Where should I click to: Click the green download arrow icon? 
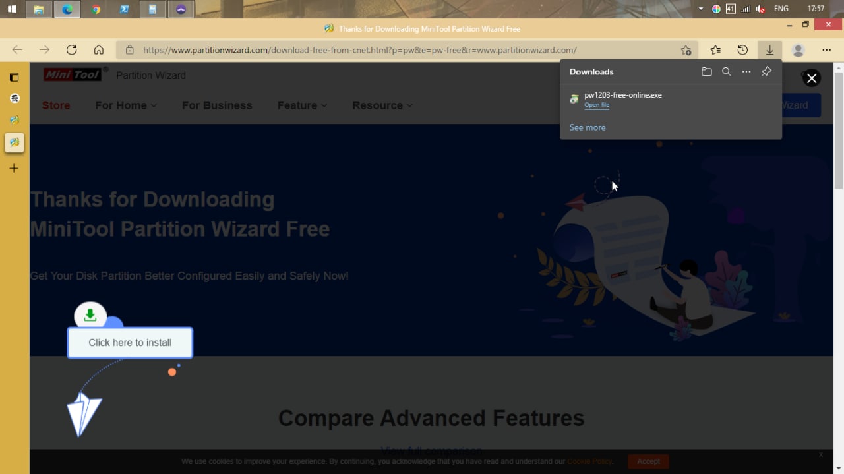coord(90,316)
